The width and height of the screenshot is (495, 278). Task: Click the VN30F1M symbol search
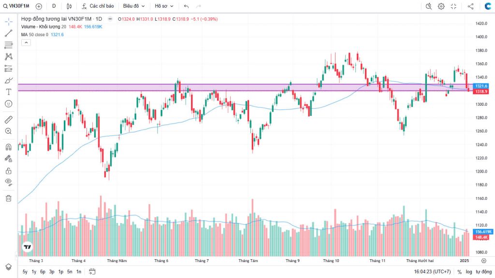[19, 6]
